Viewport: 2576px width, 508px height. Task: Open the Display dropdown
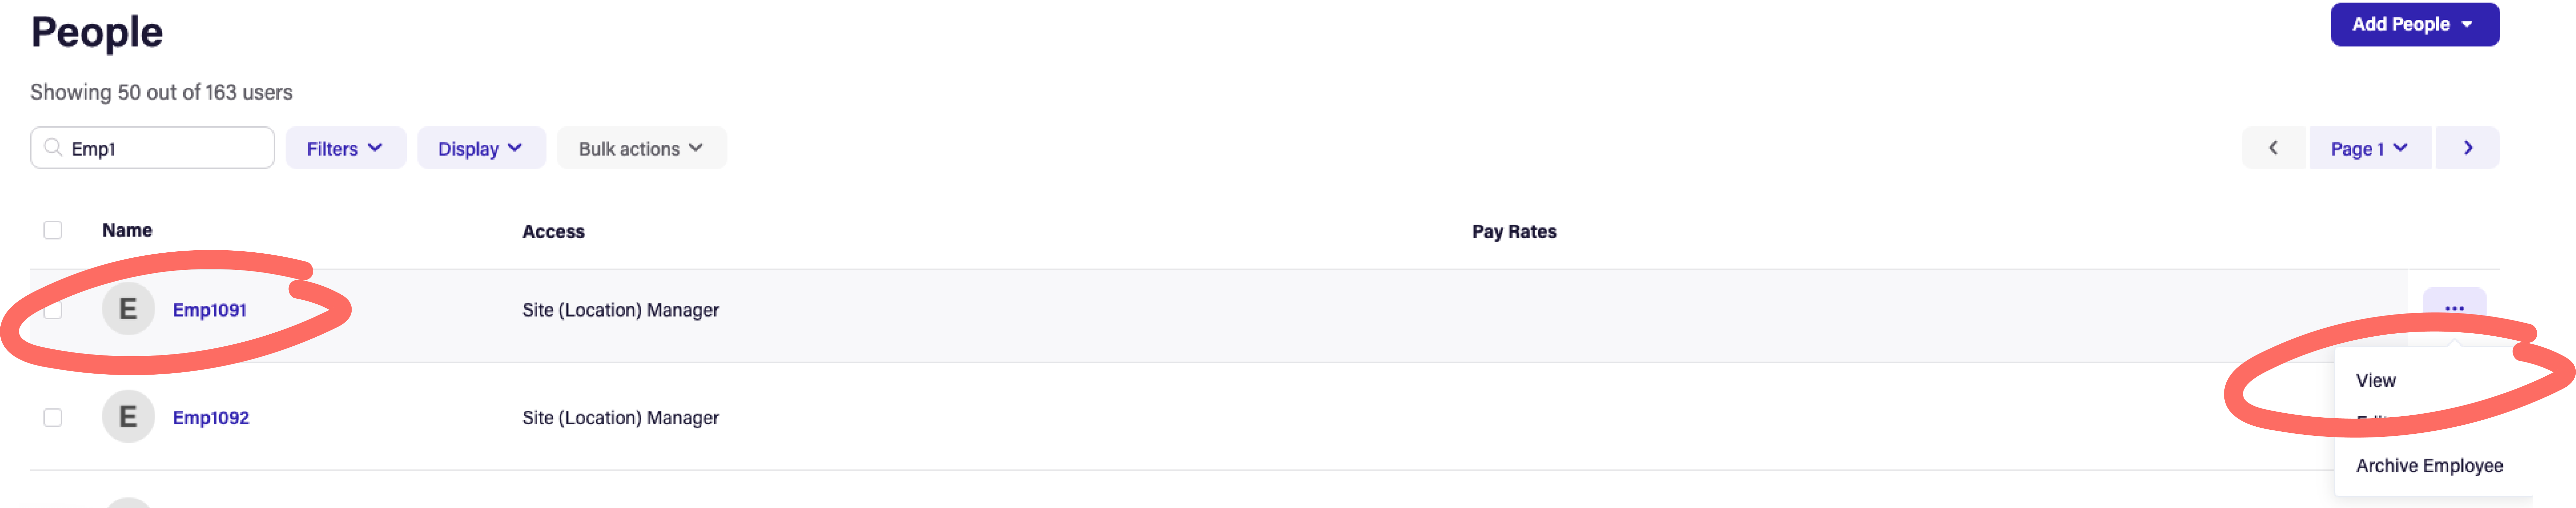pyautogui.click(x=480, y=148)
